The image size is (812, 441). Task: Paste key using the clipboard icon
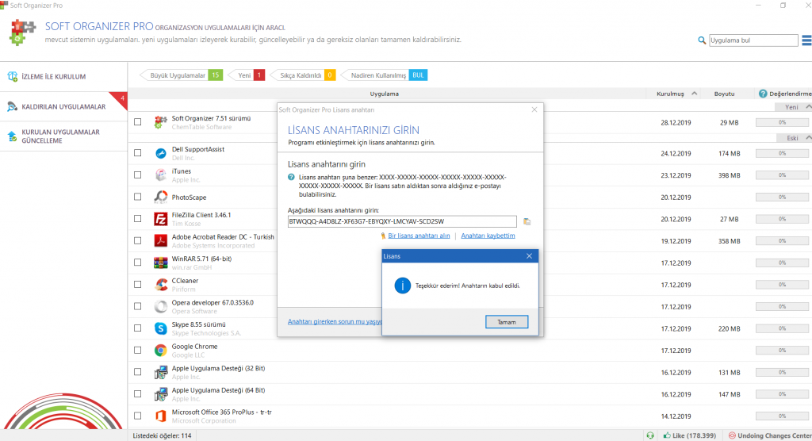tap(527, 221)
